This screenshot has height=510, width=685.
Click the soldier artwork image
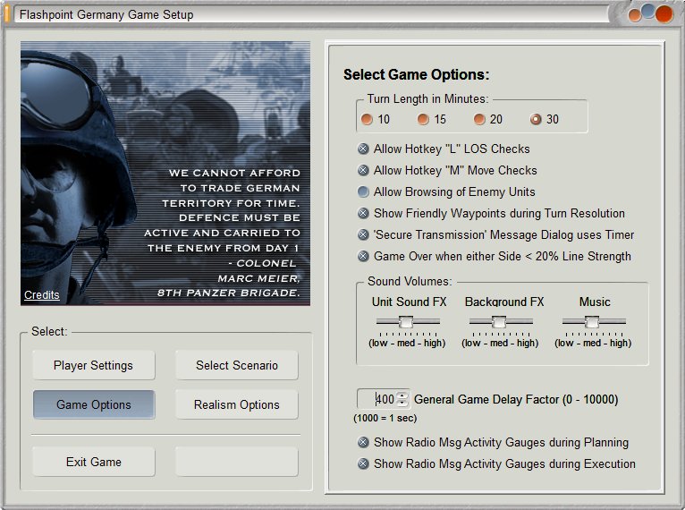tap(165, 173)
